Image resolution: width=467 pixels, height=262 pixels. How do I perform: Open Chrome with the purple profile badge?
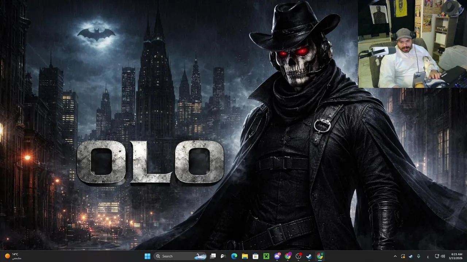(x=288, y=256)
